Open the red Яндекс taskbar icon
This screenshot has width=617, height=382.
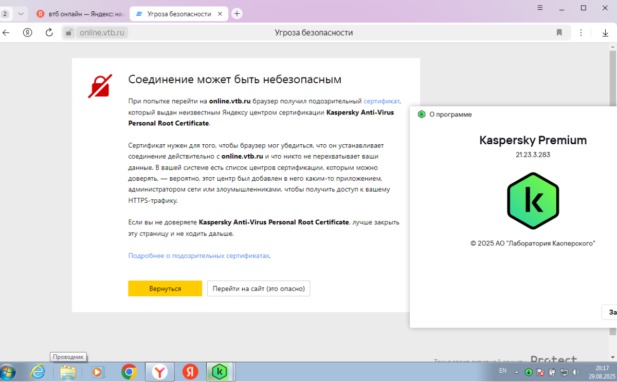click(190, 372)
